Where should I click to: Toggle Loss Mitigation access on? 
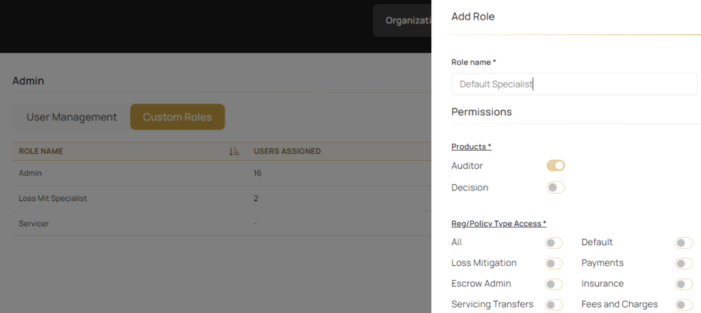pyautogui.click(x=554, y=263)
